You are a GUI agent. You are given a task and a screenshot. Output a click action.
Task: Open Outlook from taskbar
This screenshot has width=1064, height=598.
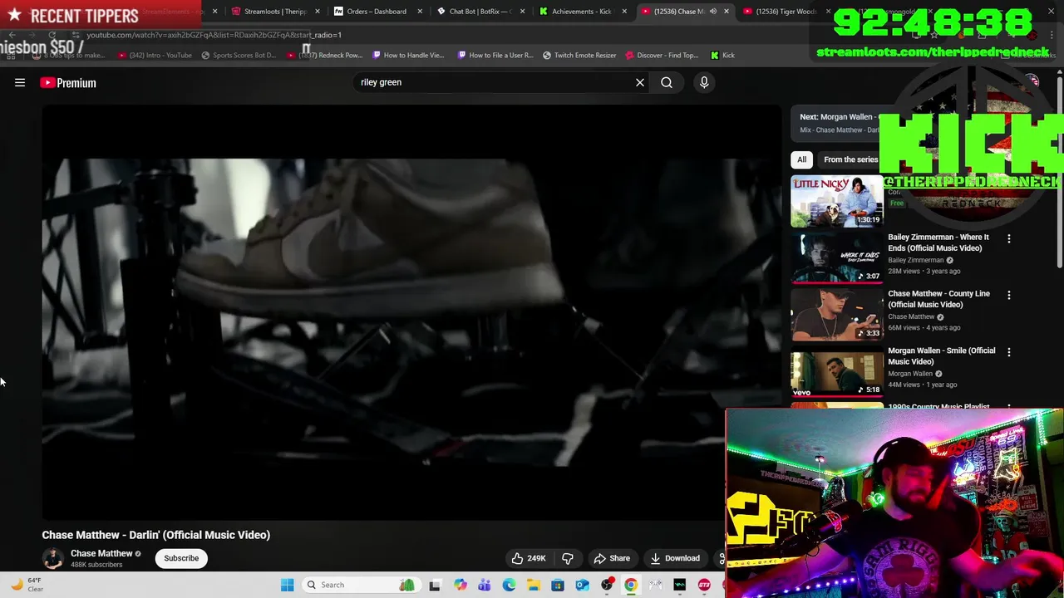click(582, 585)
